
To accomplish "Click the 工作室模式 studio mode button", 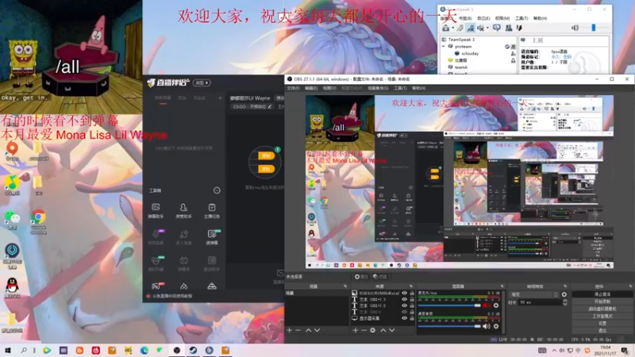I will 602,316.
